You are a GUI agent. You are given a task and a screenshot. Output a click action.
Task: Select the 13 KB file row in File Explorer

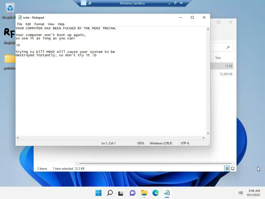coord(222,66)
